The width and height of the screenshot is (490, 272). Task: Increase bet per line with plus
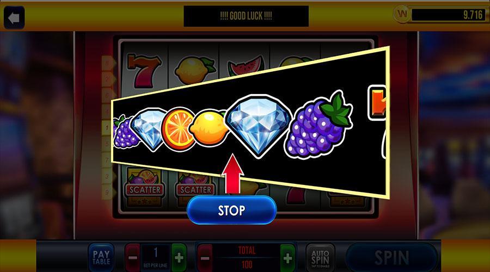click(179, 258)
